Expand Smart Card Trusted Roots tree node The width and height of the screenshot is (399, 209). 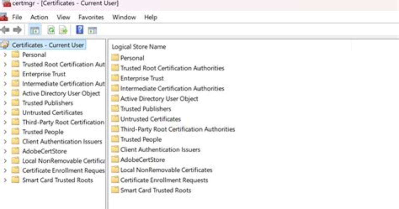[5, 180]
